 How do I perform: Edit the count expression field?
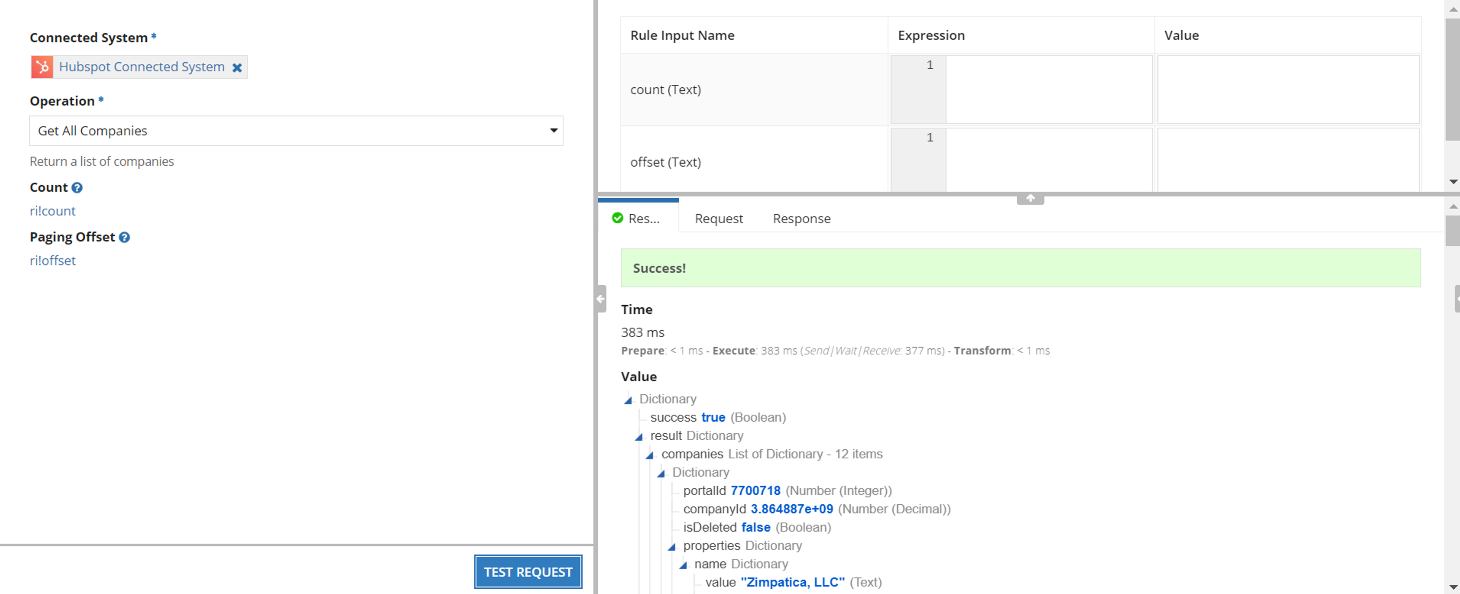(1049, 90)
